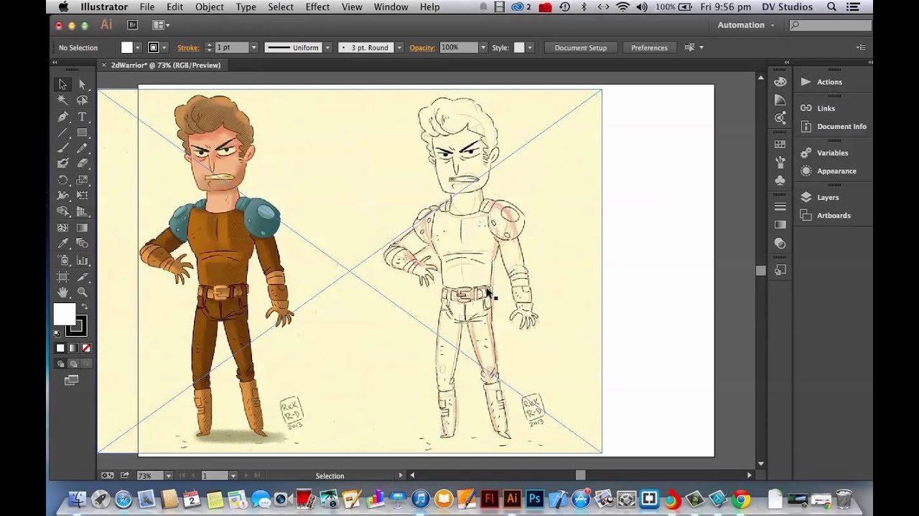Open the Opacity percentage dropdown arrow
Screen dimensions: 919x516
coord(483,48)
